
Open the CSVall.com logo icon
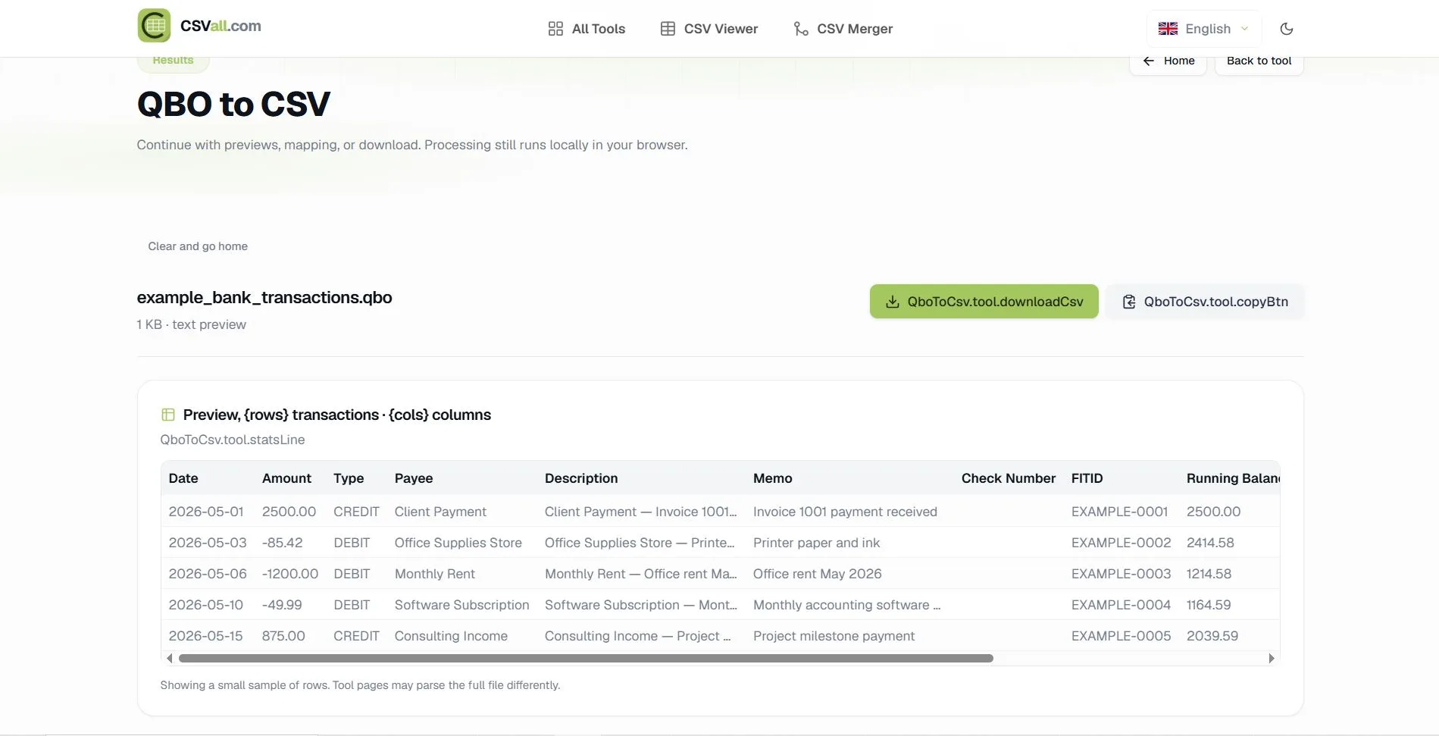pyautogui.click(x=154, y=26)
